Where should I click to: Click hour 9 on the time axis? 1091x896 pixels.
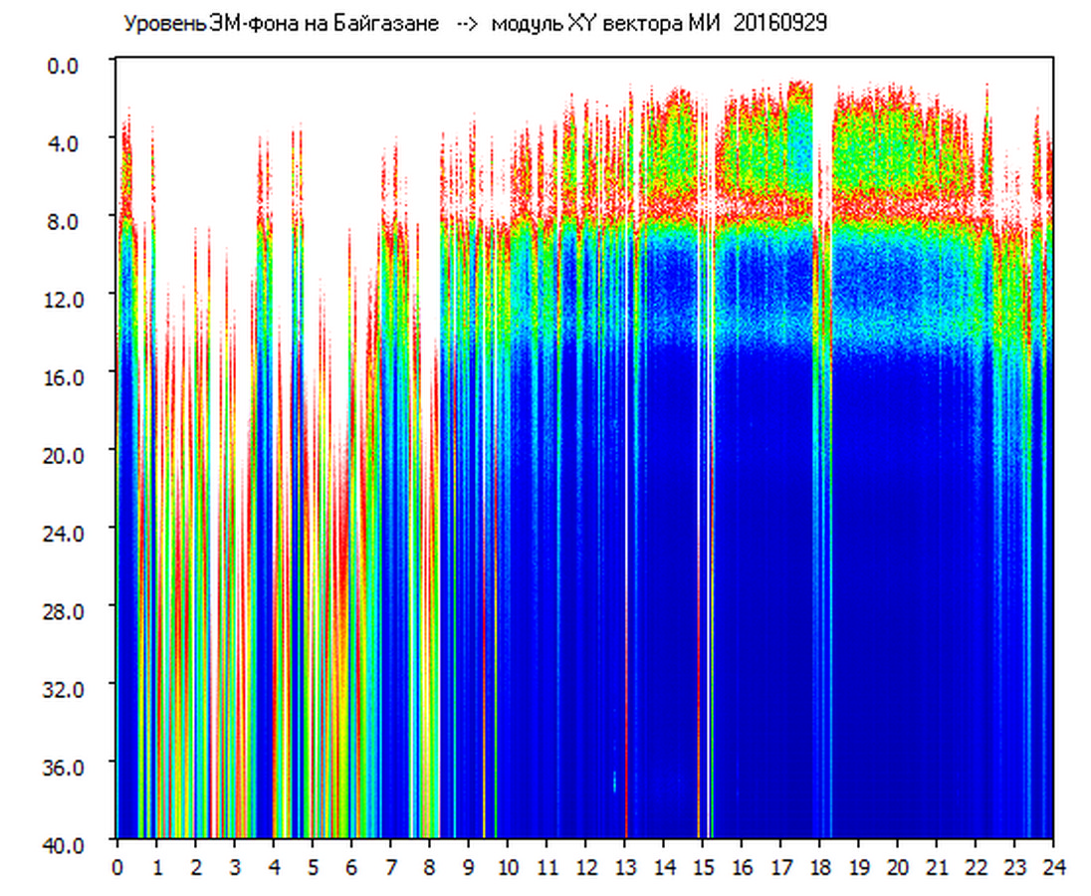tap(469, 866)
